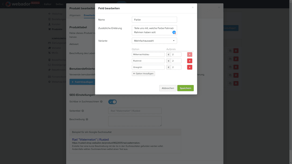Screen dimensions: 292x164
Task: Delete the Grasgrün option
Action: [189, 67]
